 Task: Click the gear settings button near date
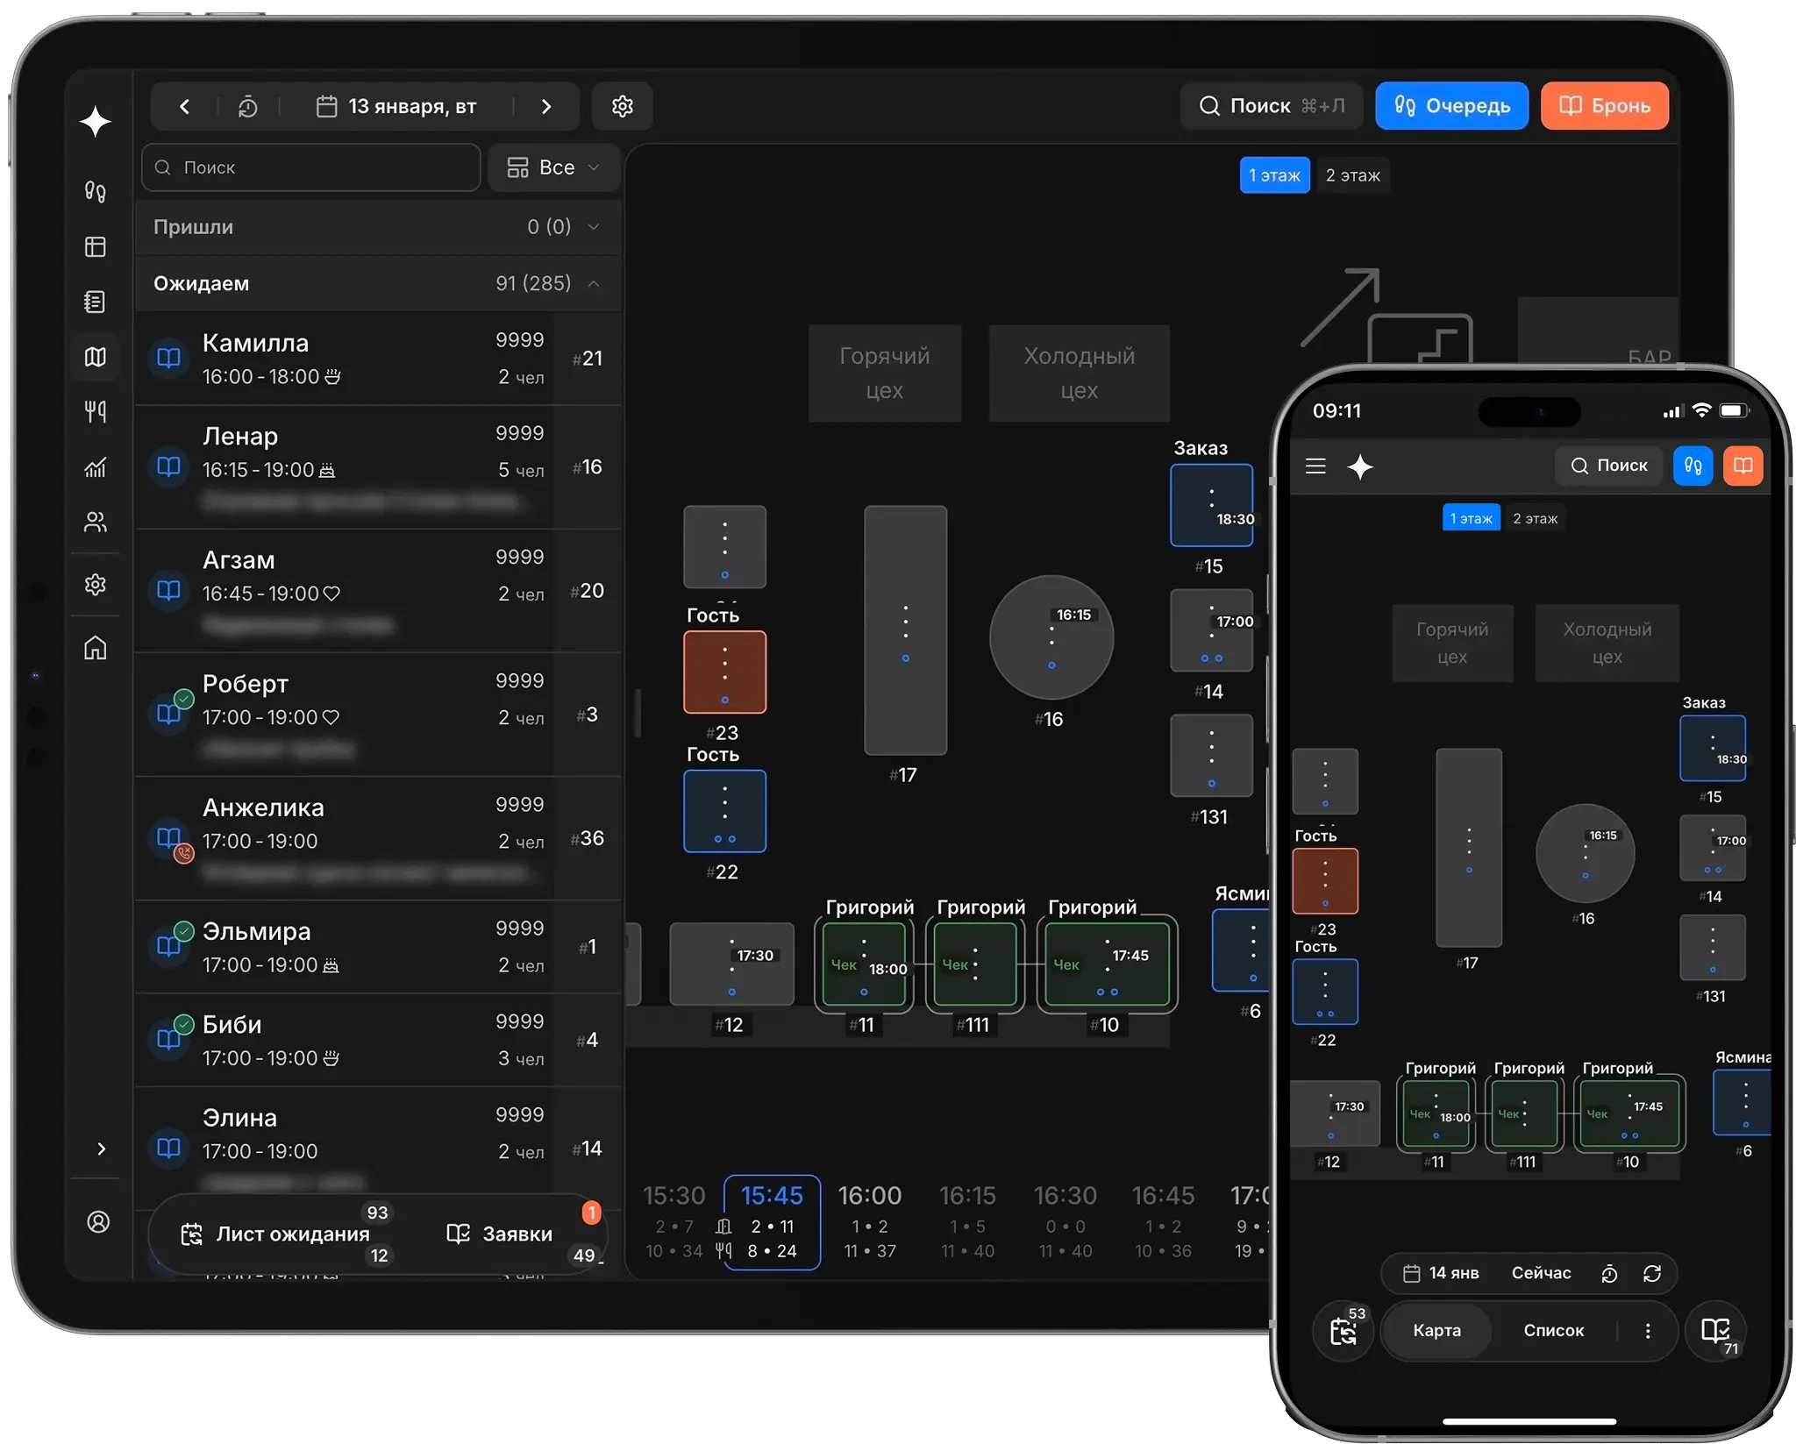coord(623,107)
